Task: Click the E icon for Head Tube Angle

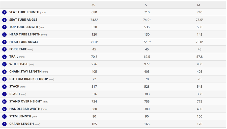Action: point(4,42)
